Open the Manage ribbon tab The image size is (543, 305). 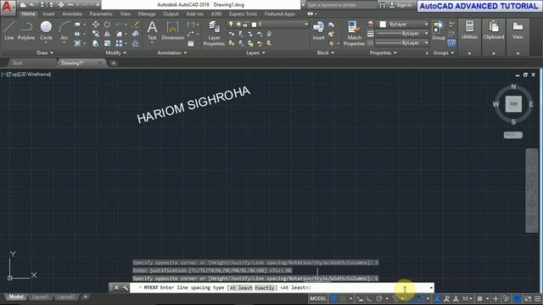click(147, 14)
